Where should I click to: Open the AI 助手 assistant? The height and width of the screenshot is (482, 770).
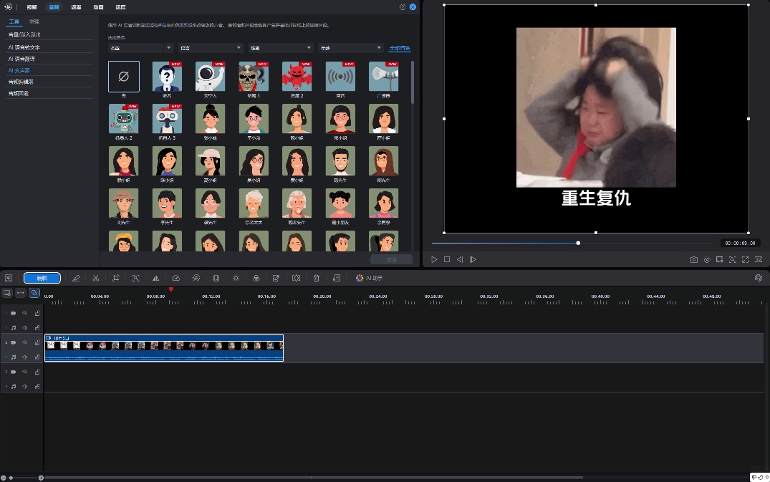click(370, 279)
